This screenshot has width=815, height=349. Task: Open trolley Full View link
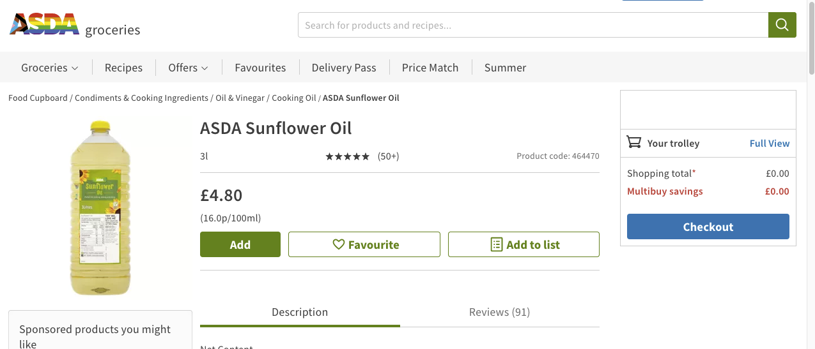point(770,143)
